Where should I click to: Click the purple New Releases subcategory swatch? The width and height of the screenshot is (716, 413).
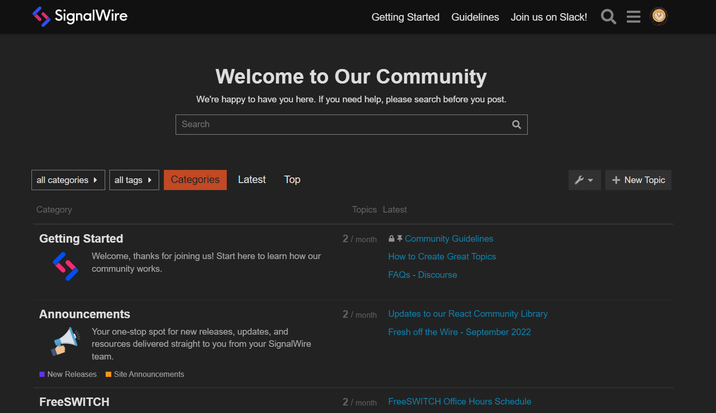point(42,374)
